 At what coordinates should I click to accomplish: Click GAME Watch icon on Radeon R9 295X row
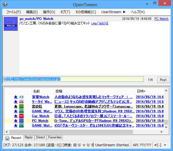[x=21, y=111]
